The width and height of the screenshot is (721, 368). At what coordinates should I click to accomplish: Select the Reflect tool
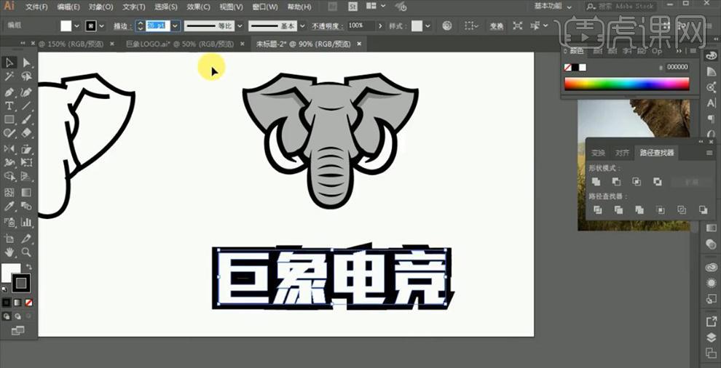[9, 148]
